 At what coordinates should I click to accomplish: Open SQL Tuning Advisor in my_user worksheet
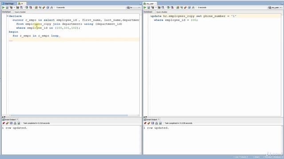point(163,8)
